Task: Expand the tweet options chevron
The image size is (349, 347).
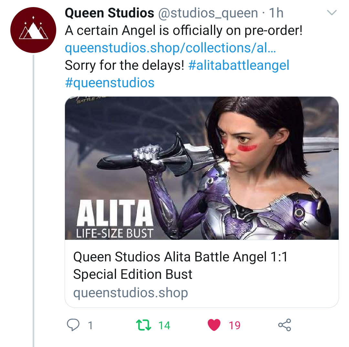Action: click(x=332, y=13)
